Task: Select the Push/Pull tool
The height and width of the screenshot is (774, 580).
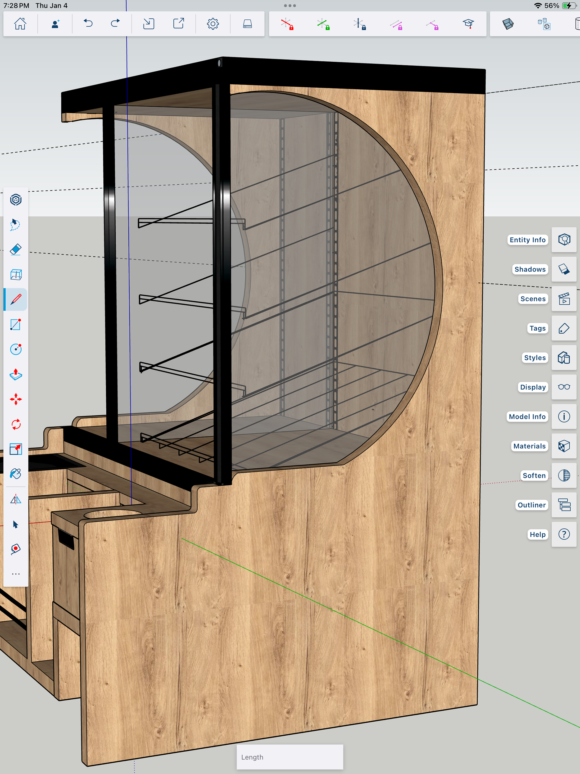Action: pyautogui.click(x=16, y=374)
